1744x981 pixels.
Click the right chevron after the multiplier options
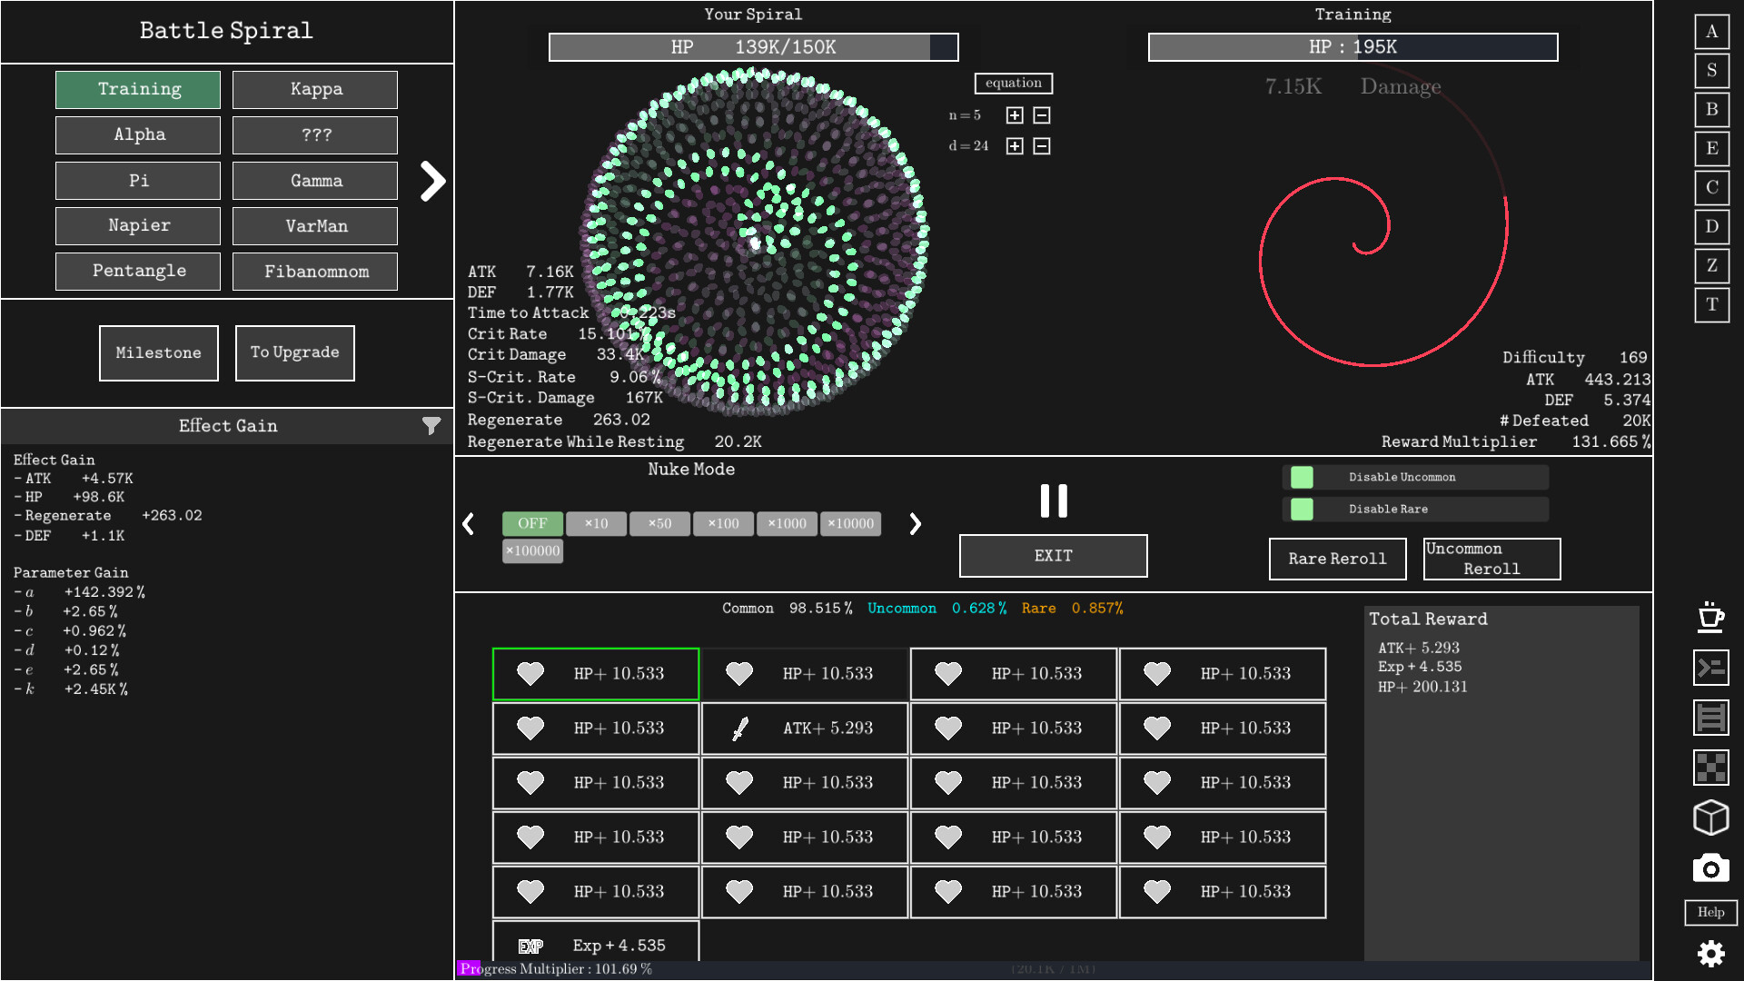pos(915,524)
